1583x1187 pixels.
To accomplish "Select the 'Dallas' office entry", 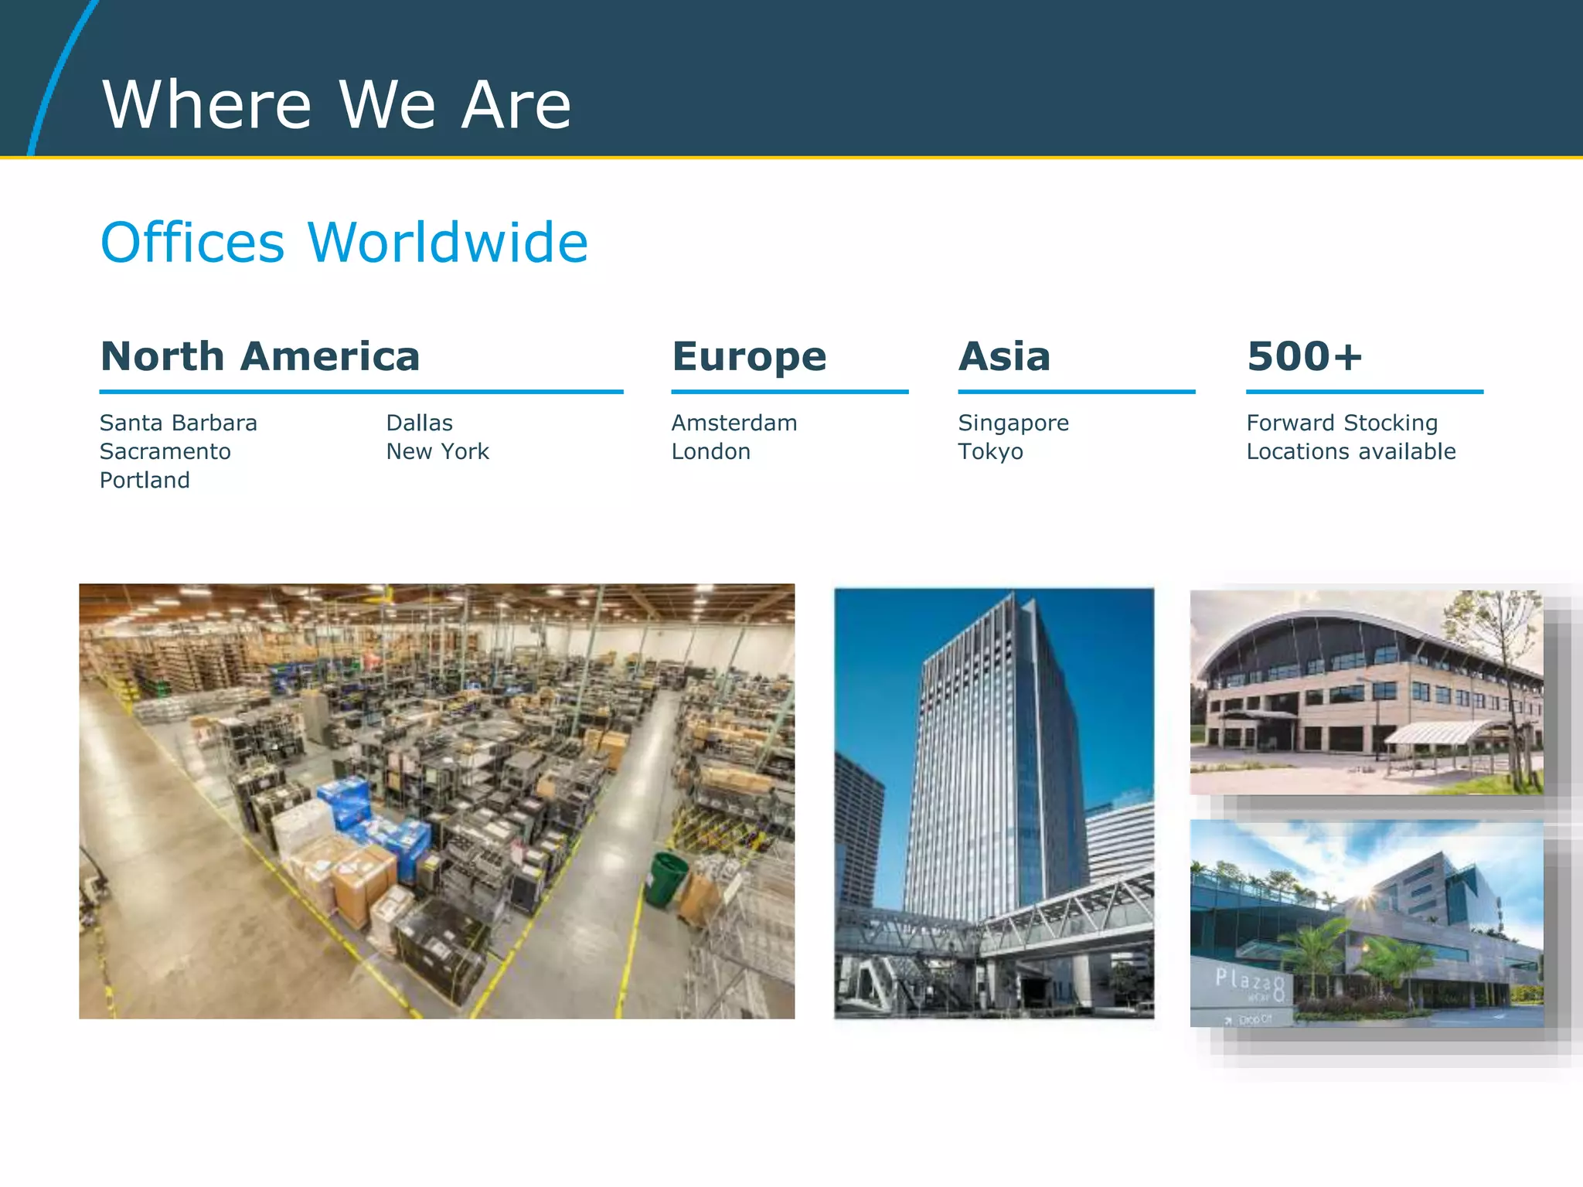I will (x=420, y=423).
